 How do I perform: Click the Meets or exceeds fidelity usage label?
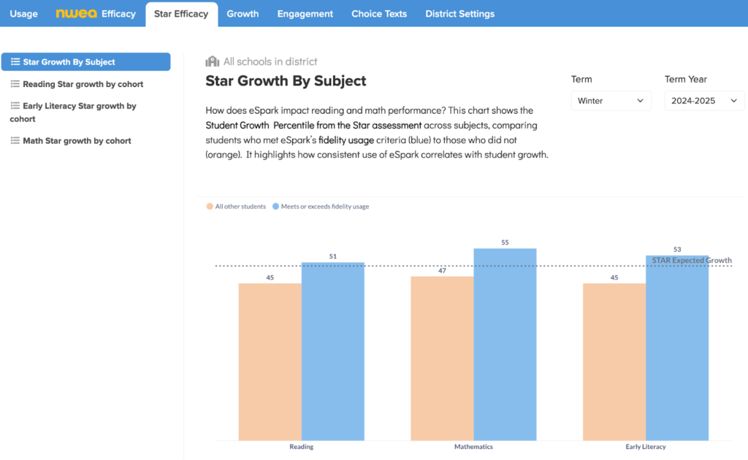pyautogui.click(x=325, y=207)
